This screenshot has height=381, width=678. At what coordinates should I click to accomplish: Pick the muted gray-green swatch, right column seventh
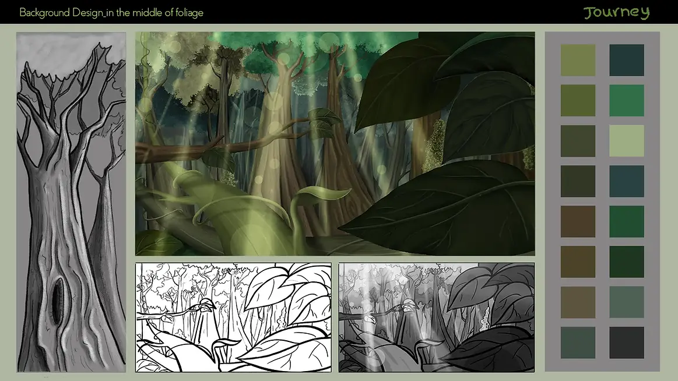(x=627, y=302)
